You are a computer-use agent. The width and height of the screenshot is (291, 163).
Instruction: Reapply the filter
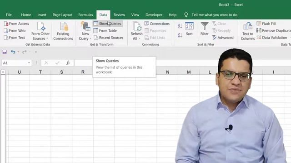(x=221, y=31)
